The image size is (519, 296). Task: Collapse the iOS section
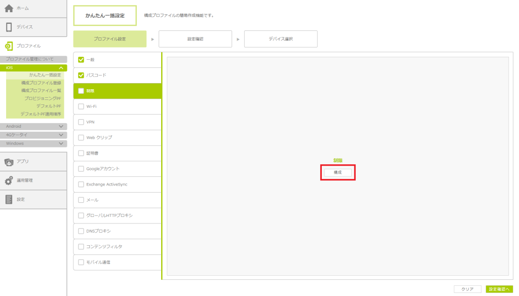61,68
